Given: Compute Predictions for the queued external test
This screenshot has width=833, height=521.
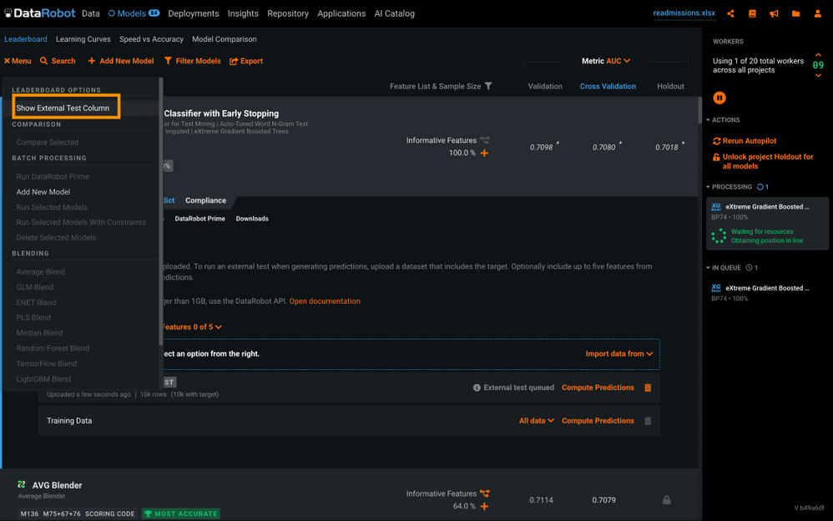Looking at the screenshot, I should click(x=598, y=387).
